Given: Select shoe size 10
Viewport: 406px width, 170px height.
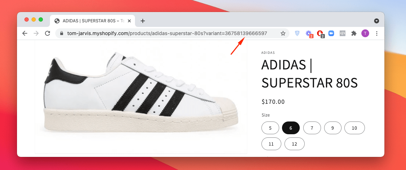Looking at the screenshot, I should click(355, 128).
